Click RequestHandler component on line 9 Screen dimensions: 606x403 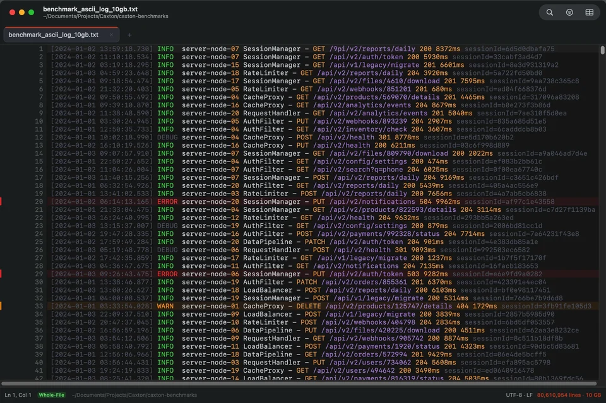coord(271,113)
